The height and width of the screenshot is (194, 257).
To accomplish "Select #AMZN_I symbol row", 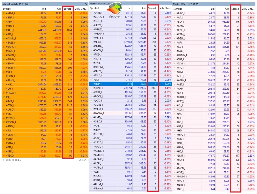I will point(131,151).
